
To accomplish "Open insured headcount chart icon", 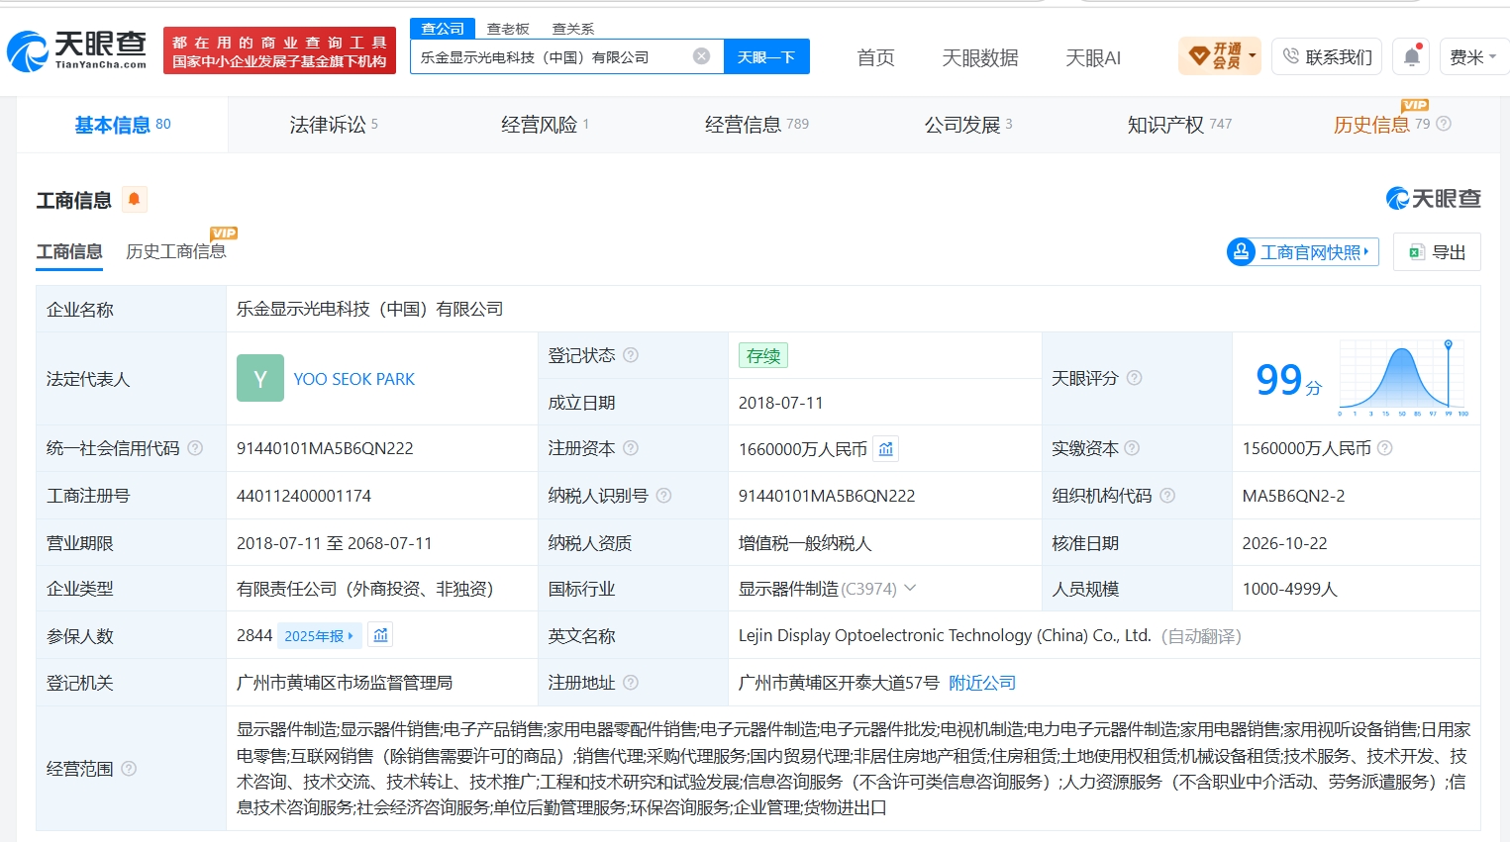I will tap(380, 635).
